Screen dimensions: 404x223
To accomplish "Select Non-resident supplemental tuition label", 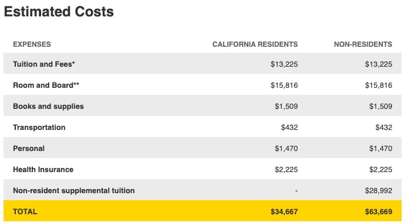I will tap(74, 191).
